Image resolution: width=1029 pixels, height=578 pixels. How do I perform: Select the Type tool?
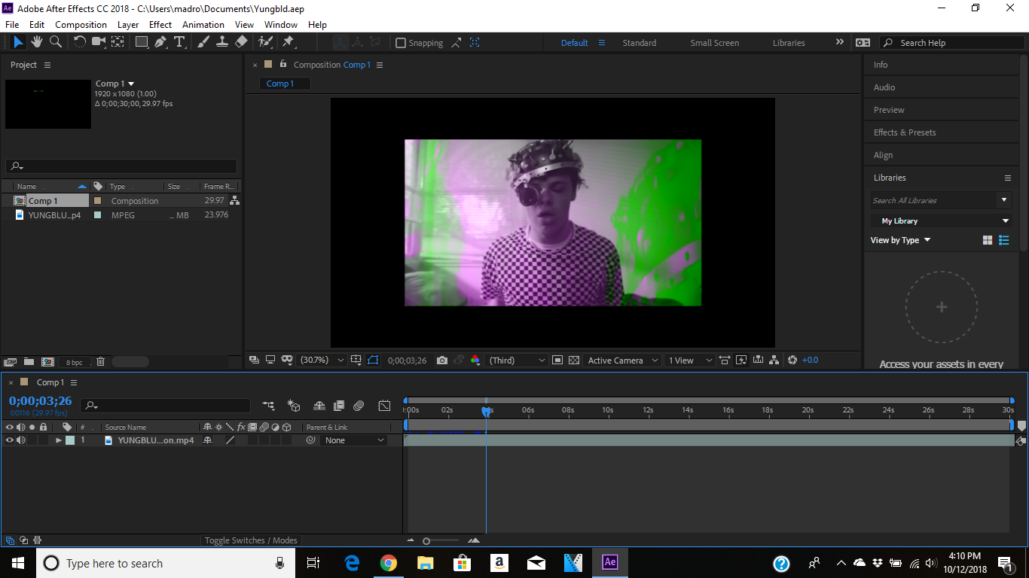(x=179, y=42)
